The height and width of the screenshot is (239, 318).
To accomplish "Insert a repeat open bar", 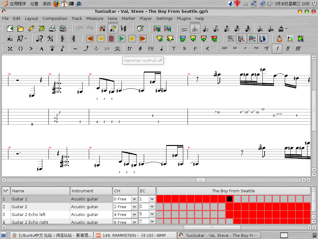I will tap(63, 39).
